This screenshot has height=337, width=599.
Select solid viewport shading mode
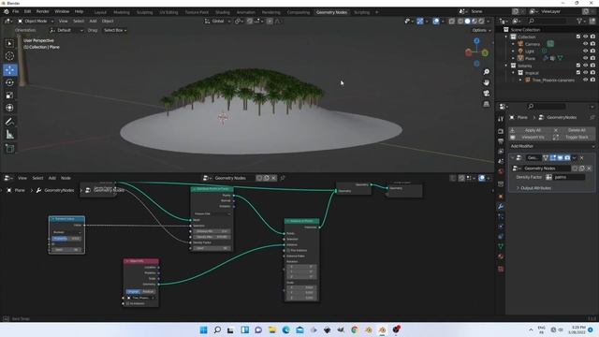pyautogui.click(x=467, y=22)
